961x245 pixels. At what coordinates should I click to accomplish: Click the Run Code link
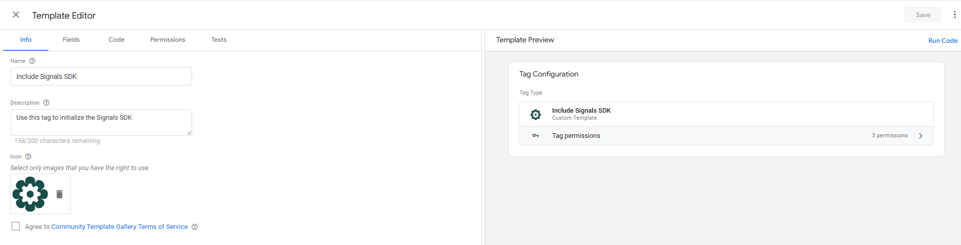coord(942,41)
